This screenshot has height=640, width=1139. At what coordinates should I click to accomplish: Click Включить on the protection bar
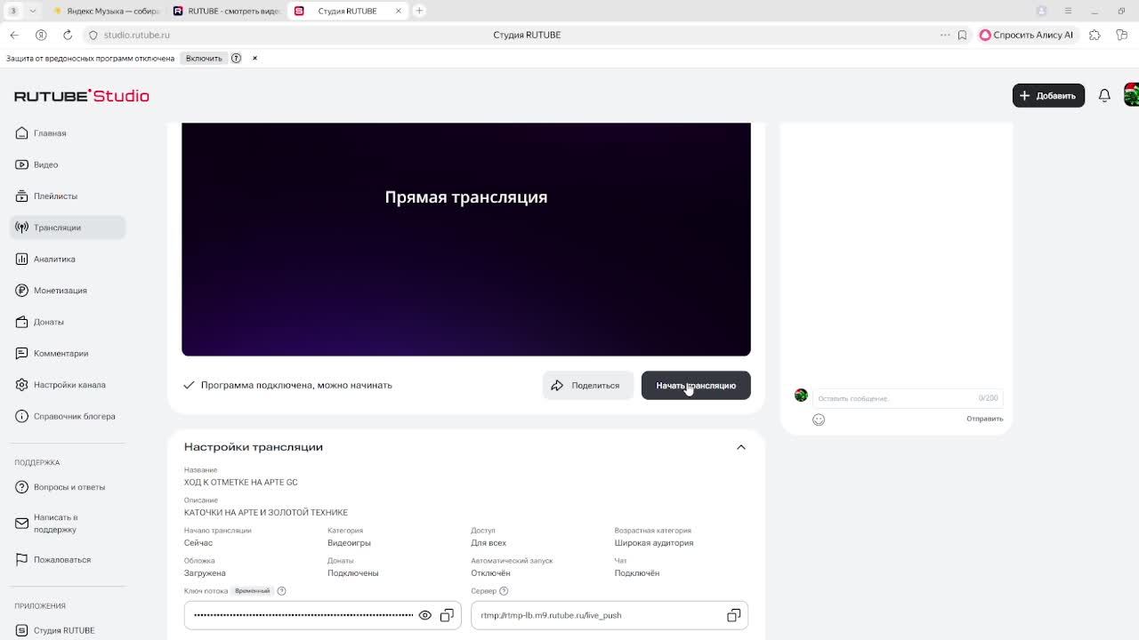[204, 58]
